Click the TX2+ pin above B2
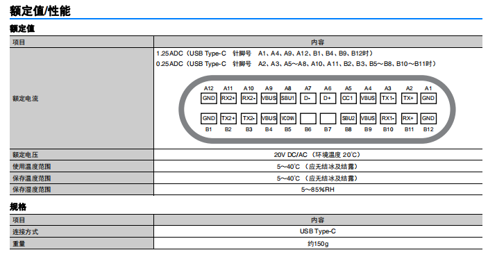This screenshot has height=257, width=488. pos(228,118)
